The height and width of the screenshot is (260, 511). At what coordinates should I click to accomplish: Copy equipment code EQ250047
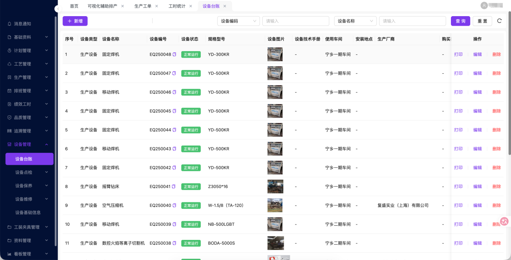(174, 73)
